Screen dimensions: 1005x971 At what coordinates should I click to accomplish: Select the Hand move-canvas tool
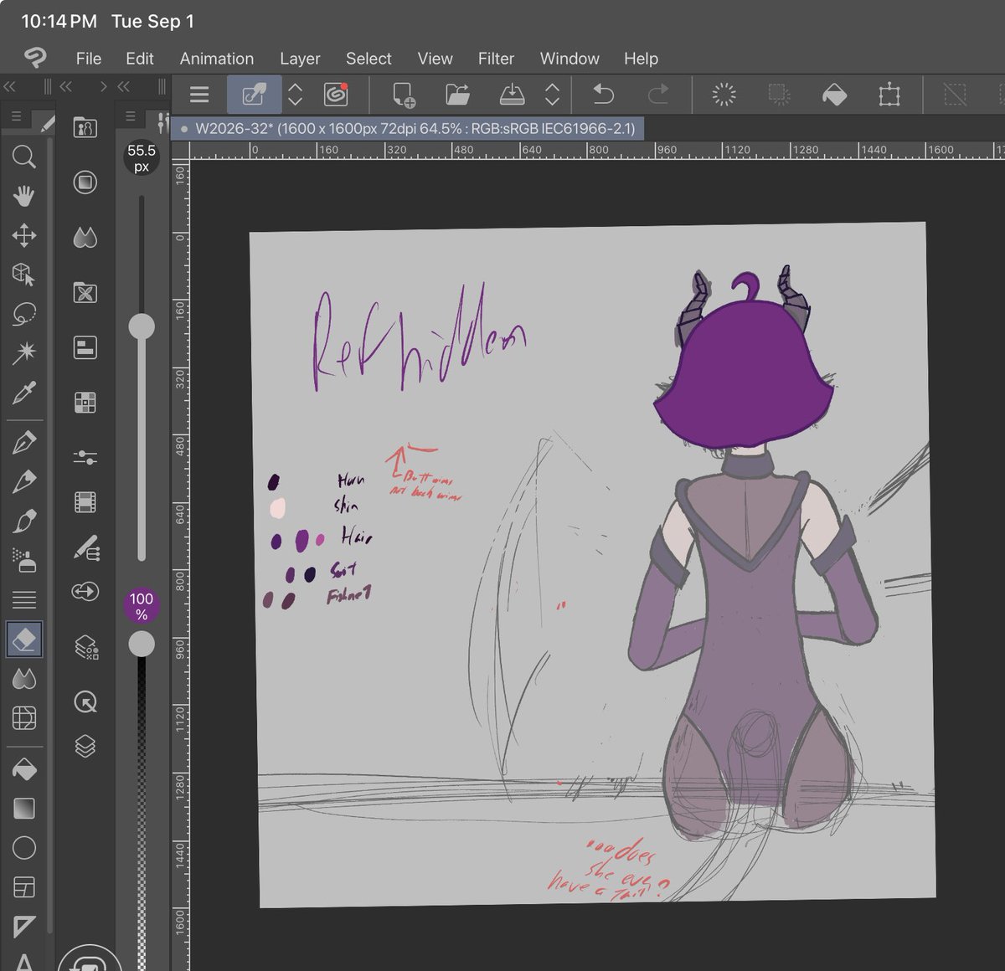click(24, 196)
